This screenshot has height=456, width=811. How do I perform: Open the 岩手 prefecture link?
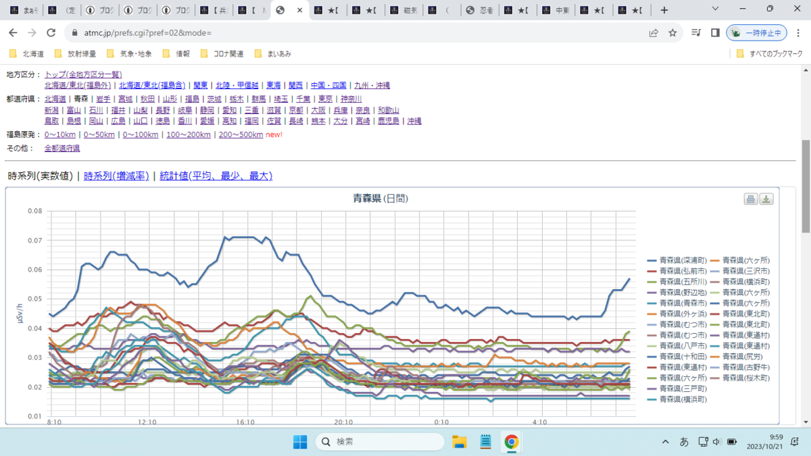(103, 99)
